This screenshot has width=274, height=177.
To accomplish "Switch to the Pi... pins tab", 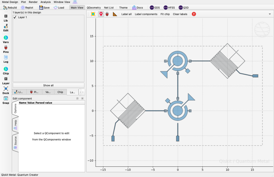I will tap(34, 92).
